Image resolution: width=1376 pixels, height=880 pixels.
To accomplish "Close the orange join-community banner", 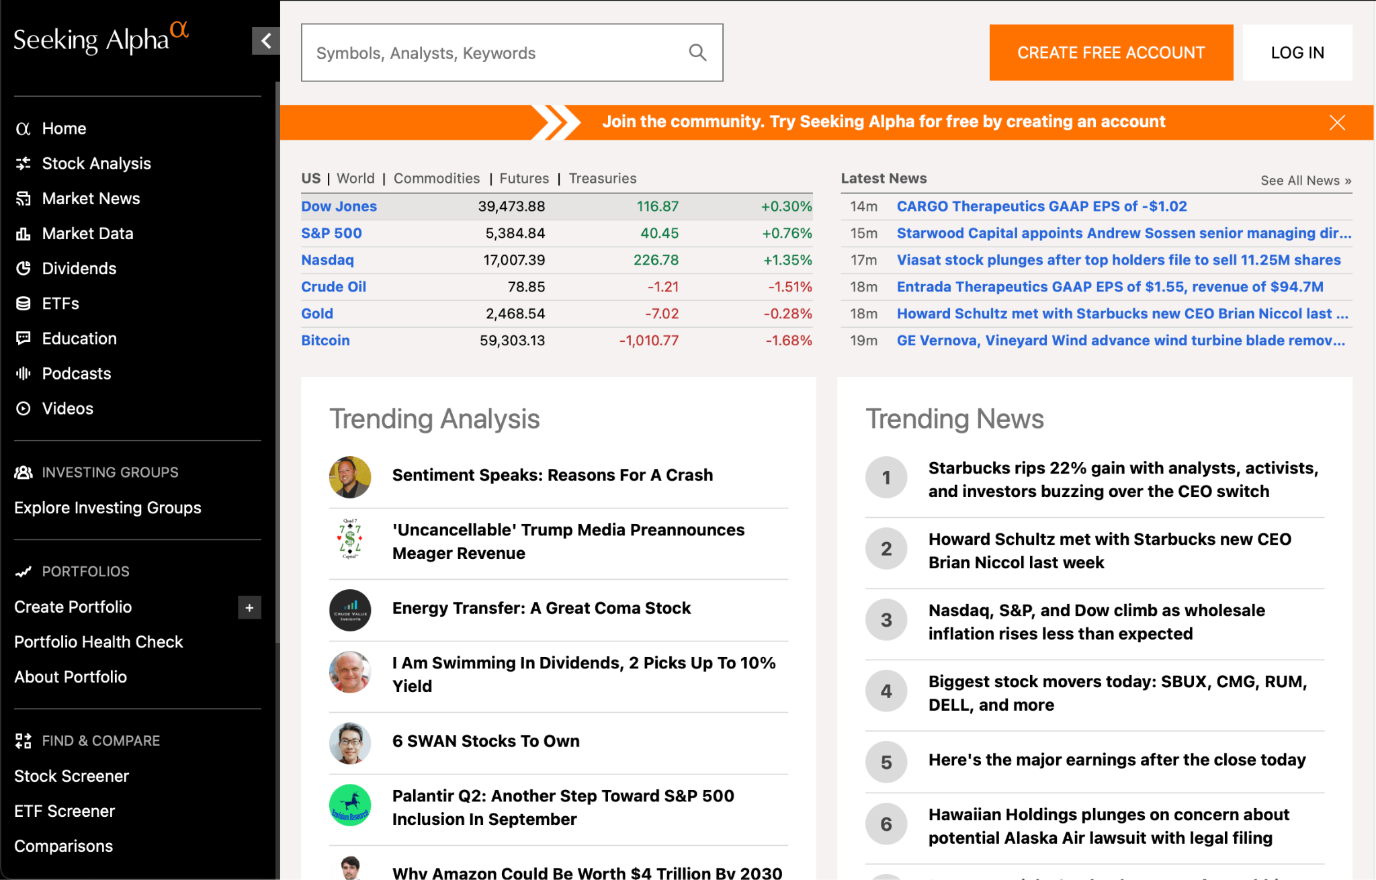I will 1337,122.
